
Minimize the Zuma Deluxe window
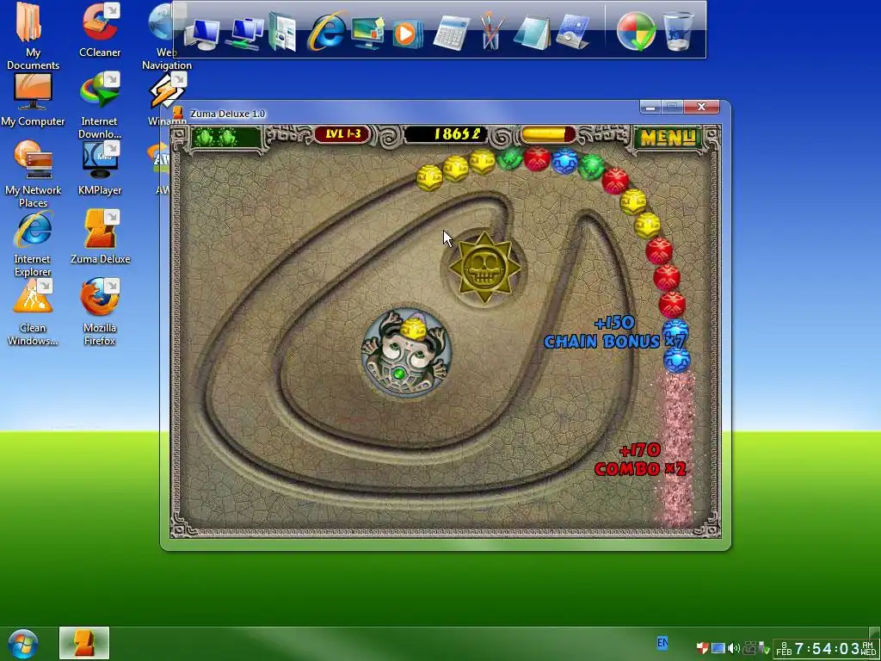click(650, 107)
